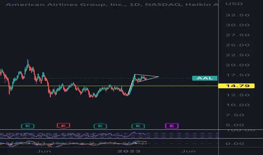This screenshot has height=155, width=263.
Task: Select the white flagpole trend line
Action: coord(131,85)
